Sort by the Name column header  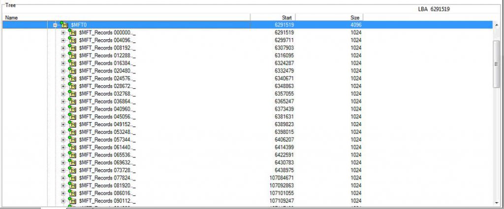click(x=126, y=17)
